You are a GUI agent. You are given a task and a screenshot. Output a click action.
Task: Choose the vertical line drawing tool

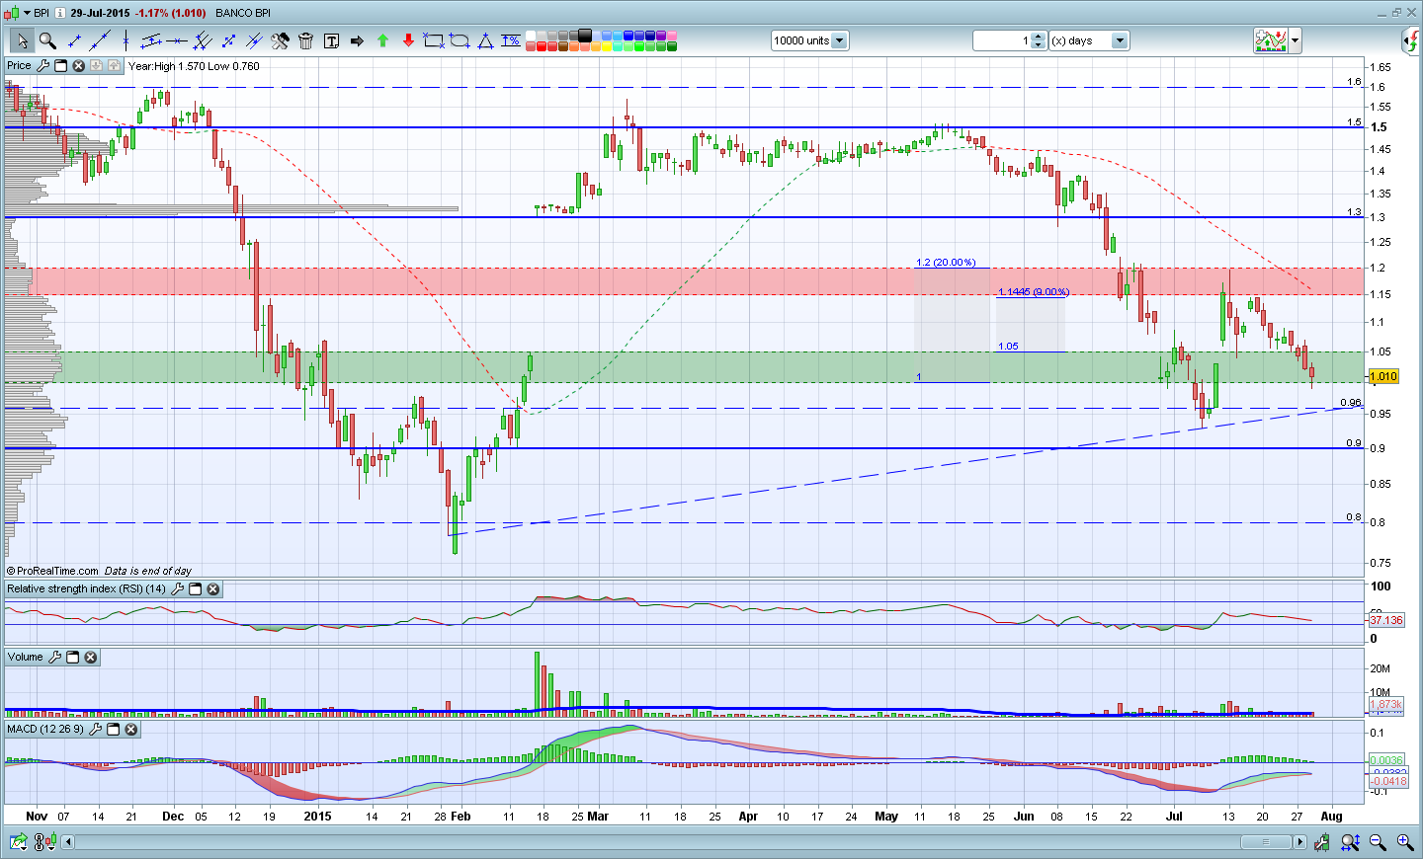click(x=126, y=40)
